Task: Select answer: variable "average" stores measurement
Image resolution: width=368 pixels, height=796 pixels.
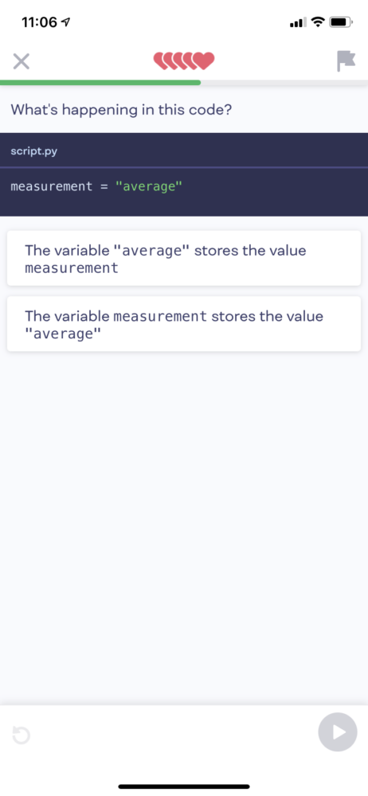Action: click(184, 259)
